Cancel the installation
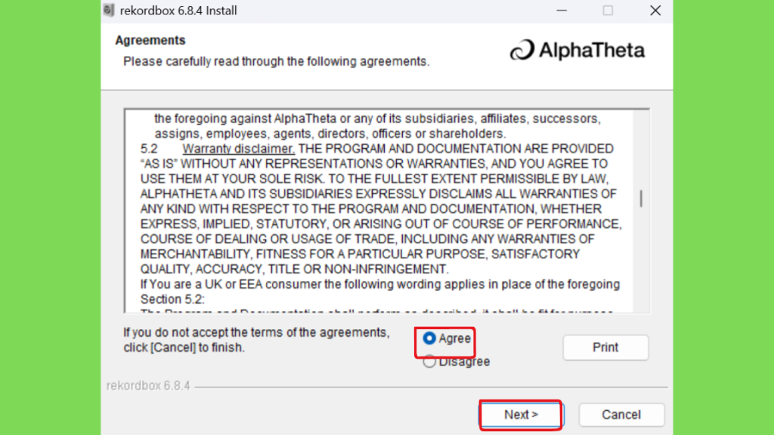Viewport: 774px width, 435px height. tap(621, 415)
